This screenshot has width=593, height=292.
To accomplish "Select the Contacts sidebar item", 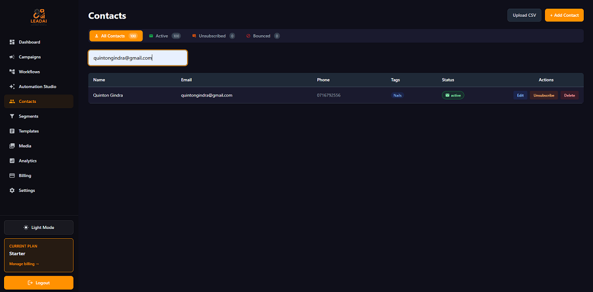I will coord(39,101).
